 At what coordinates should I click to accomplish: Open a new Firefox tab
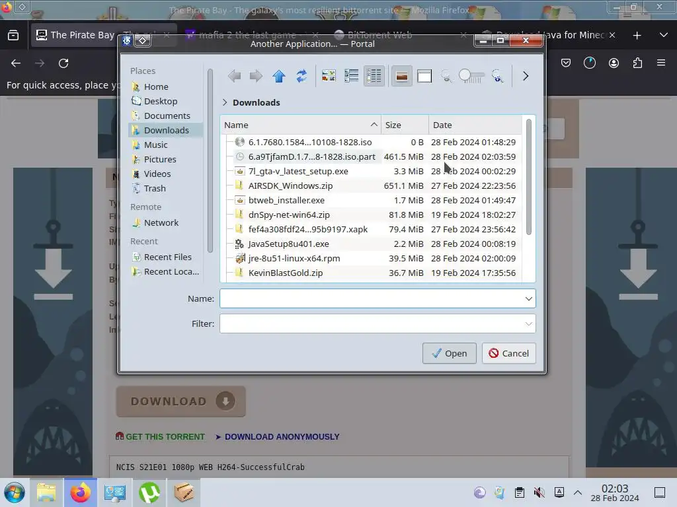637,36
